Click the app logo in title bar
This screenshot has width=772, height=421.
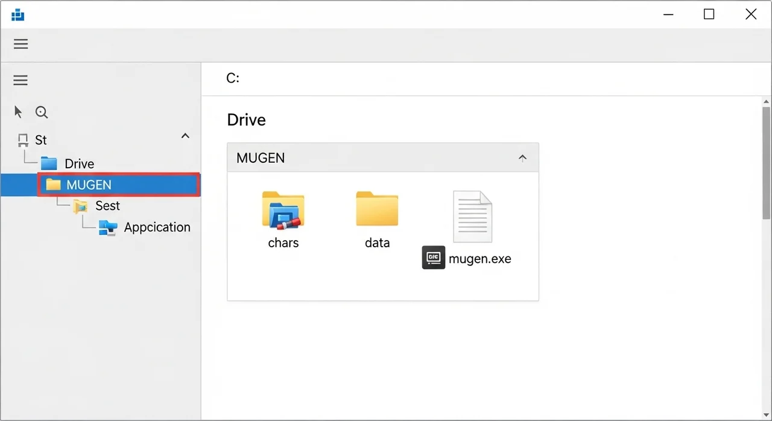[18, 14]
